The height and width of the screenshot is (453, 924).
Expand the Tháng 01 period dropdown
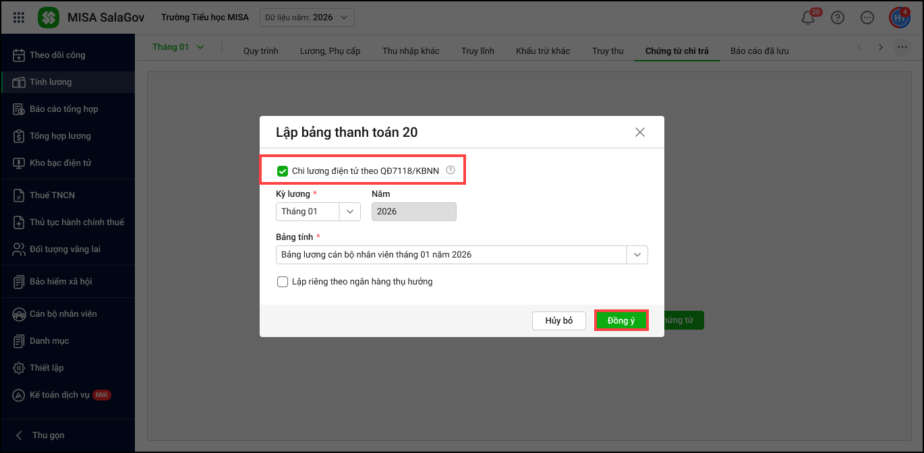click(x=178, y=47)
